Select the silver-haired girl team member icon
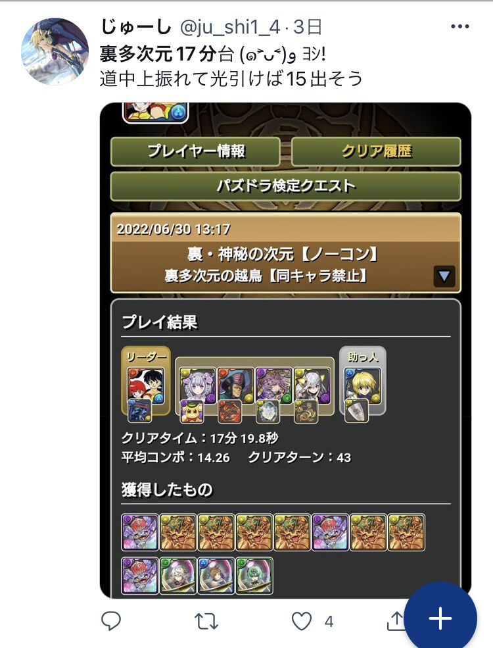The width and height of the screenshot is (493, 648). pos(198,386)
